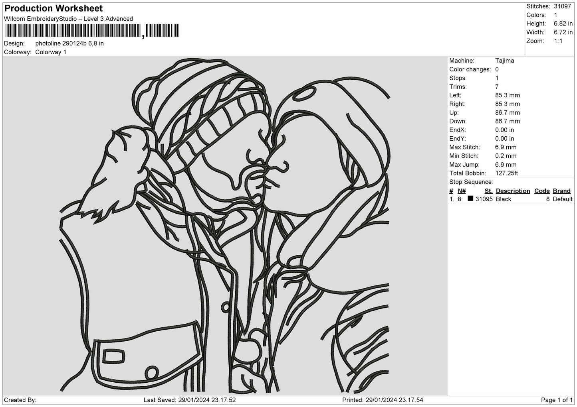The width and height of the screenshot is (577, 407).
Task: Click the stitches count 31097
Action: pos(563,6)
